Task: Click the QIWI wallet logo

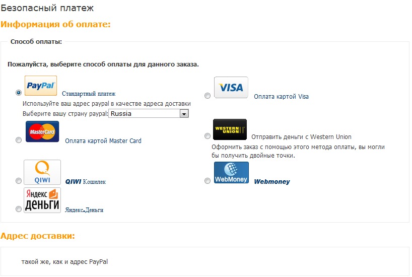Action: (x=42, y=172)
